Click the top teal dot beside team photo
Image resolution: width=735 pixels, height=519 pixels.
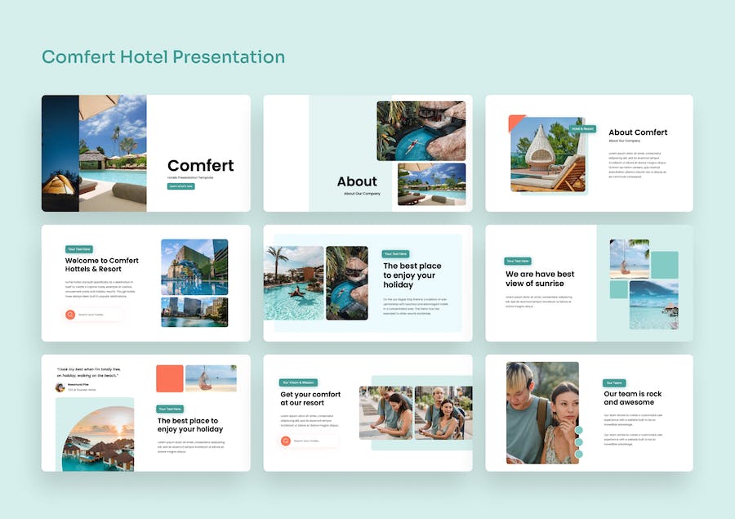(579, 430)
